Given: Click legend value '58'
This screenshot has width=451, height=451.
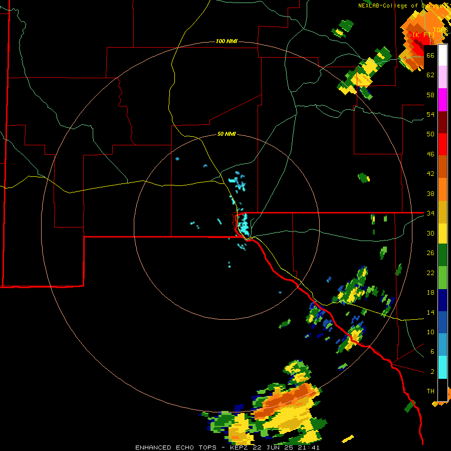Looking at the screenshot, I should [430, 95].
